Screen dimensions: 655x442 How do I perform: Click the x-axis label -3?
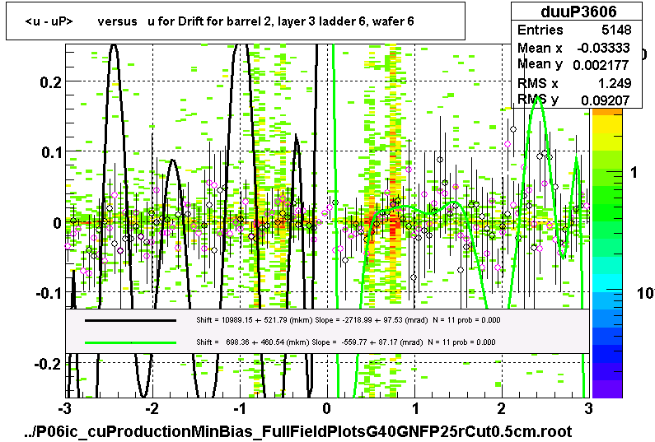click(x=65, y=408)
